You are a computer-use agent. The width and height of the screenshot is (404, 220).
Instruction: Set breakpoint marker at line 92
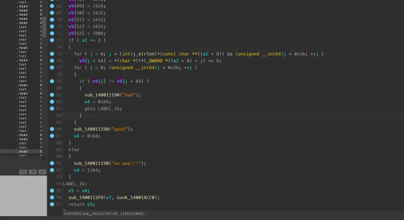[52, 170]
